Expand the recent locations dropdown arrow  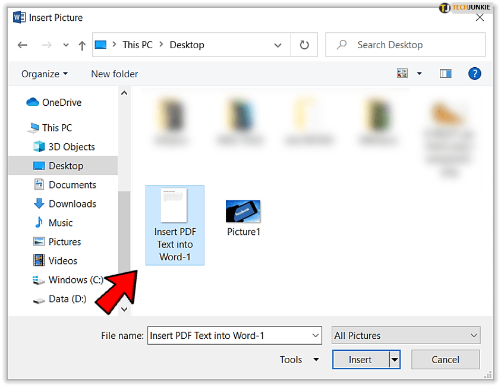(66, 45)
